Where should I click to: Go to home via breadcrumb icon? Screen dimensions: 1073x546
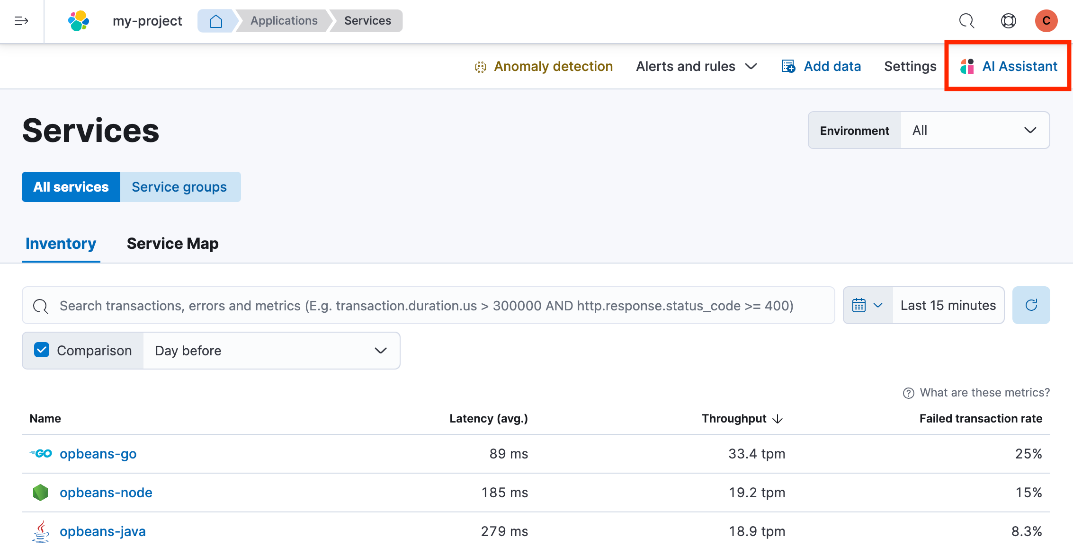216,21
